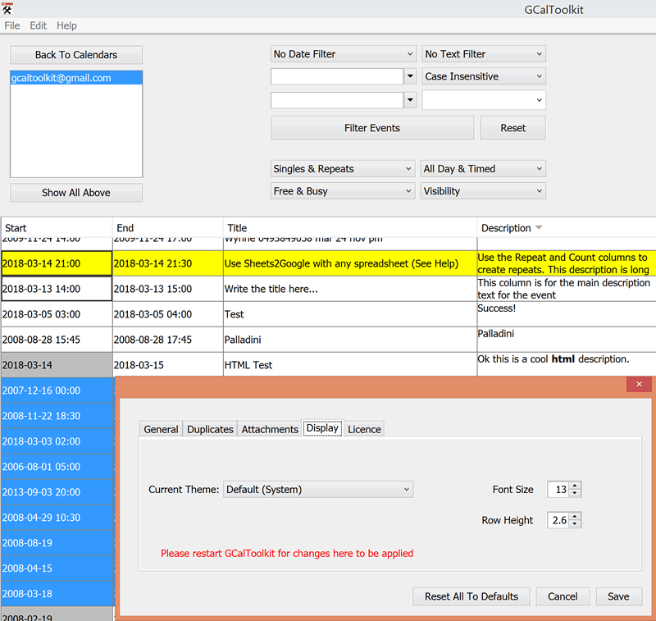Open the Attachments tab

tap(270, 429)
